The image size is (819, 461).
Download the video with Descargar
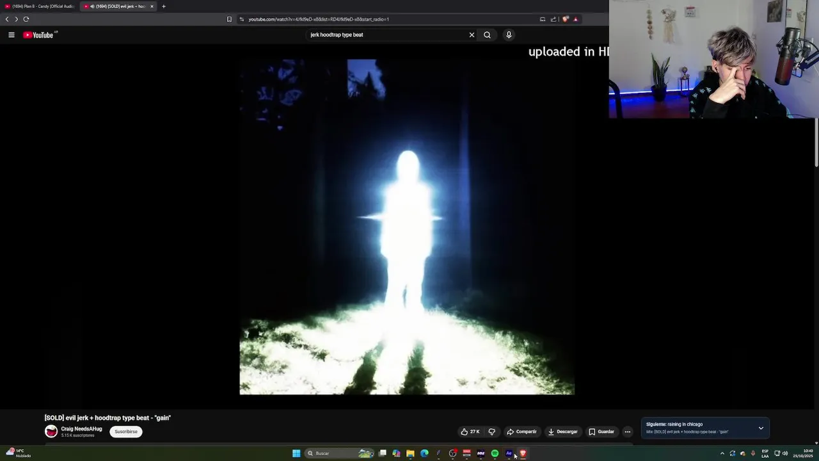563,432
